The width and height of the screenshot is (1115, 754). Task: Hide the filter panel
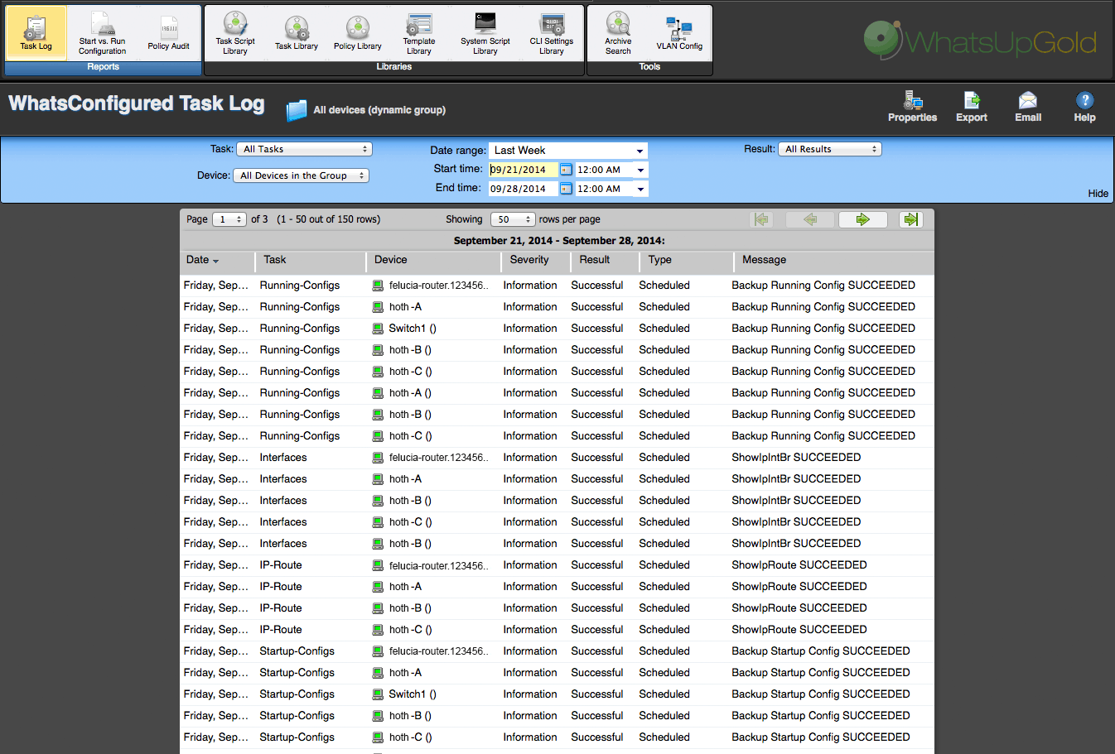(1098, 193)
